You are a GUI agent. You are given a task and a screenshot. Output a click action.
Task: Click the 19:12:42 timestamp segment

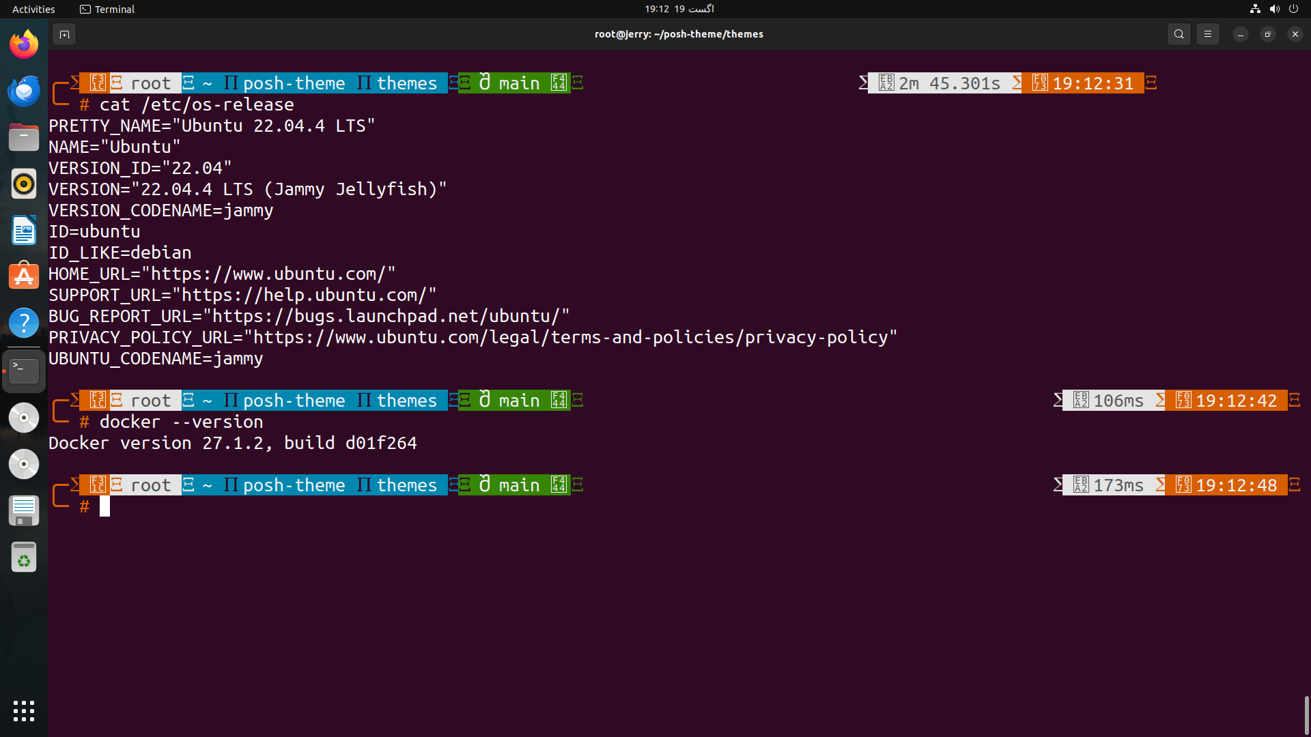pos(1226,401)
